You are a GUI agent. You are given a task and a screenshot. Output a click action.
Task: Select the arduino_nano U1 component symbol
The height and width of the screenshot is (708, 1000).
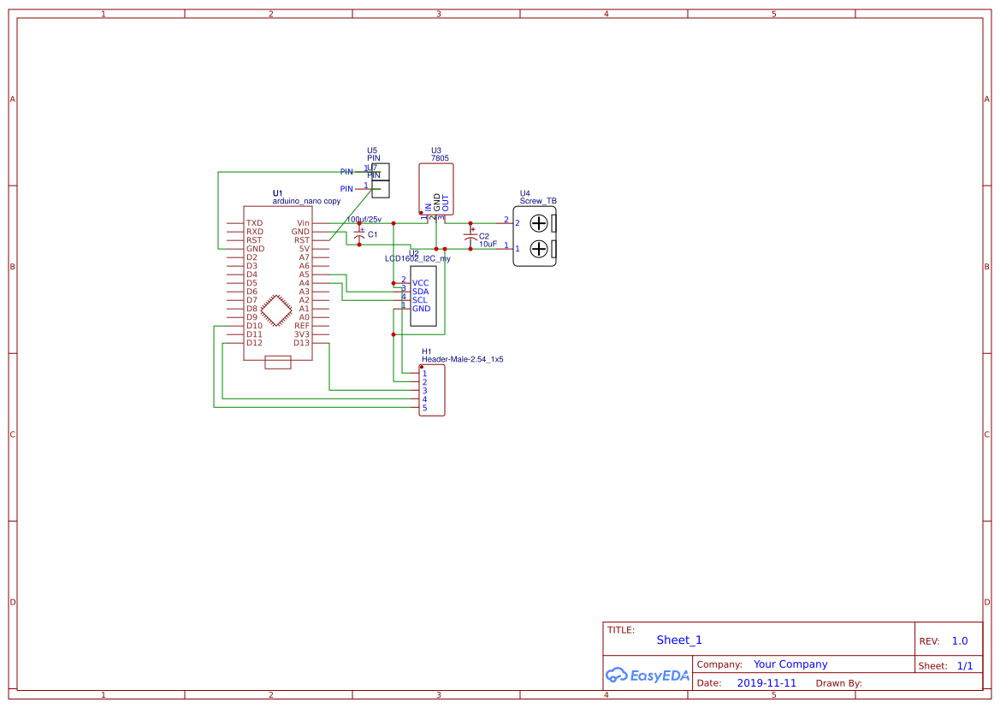coord(278,282)
